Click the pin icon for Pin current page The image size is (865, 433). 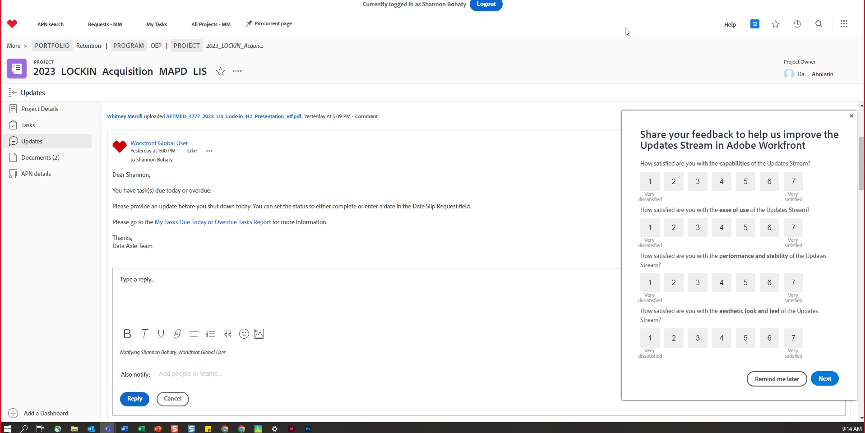point(249,23)
